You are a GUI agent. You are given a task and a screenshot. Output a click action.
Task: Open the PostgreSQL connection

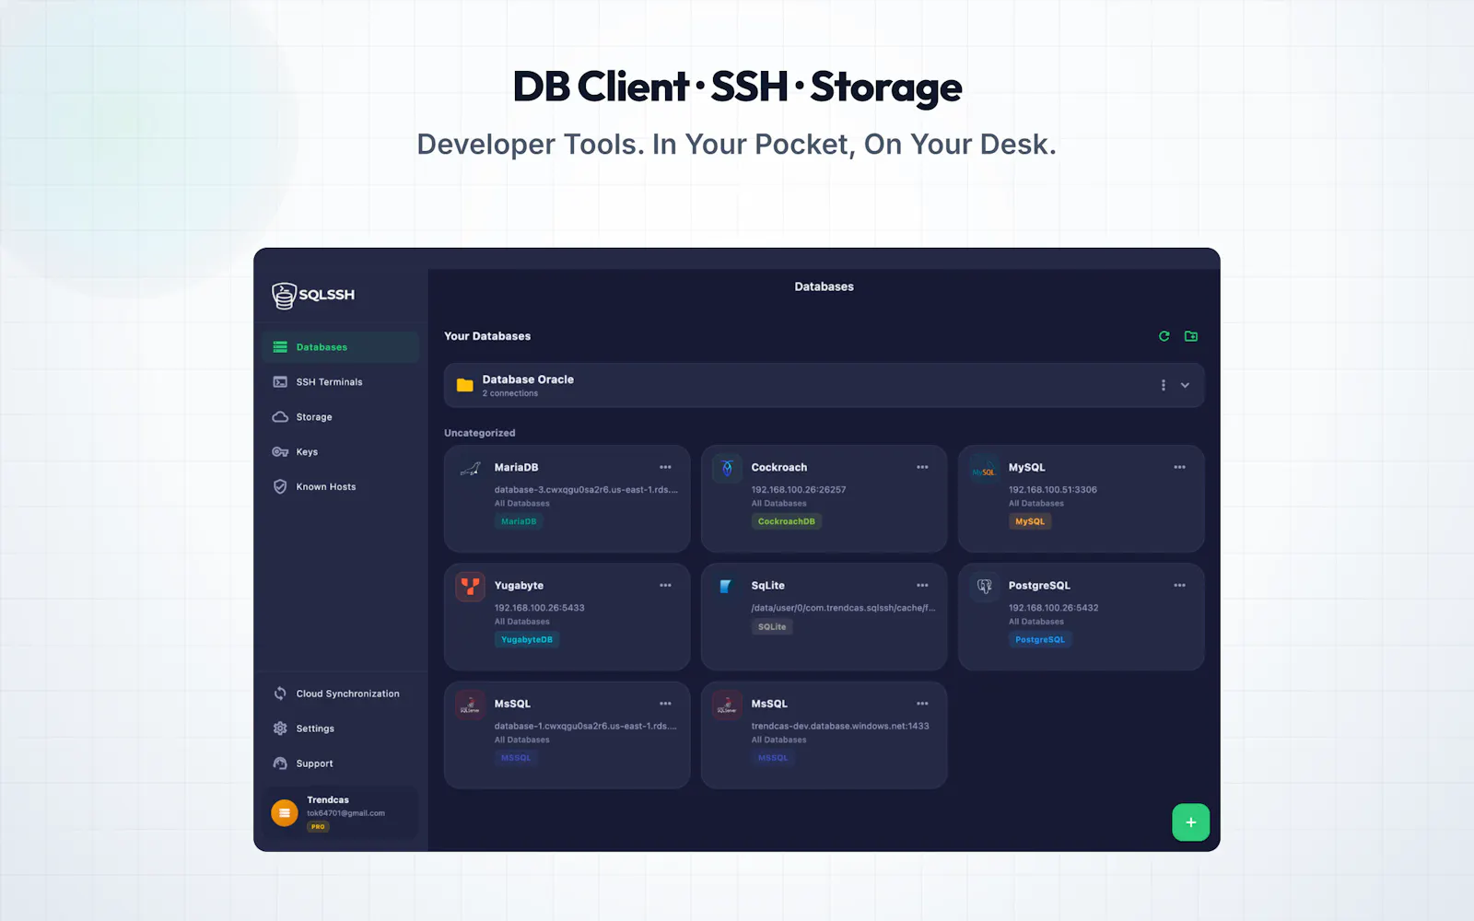point(1081,617)
